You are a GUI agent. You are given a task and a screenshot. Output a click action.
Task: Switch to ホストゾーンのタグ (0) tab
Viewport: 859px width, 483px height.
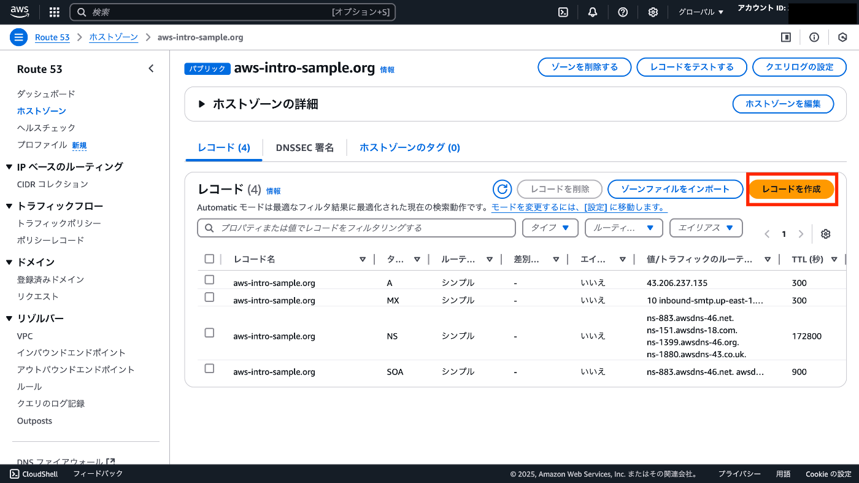(x=410, y=148)
